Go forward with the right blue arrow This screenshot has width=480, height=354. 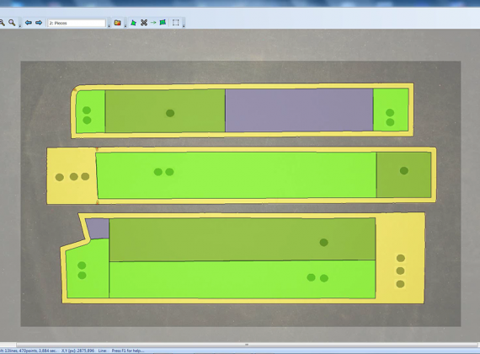point(39,23)
